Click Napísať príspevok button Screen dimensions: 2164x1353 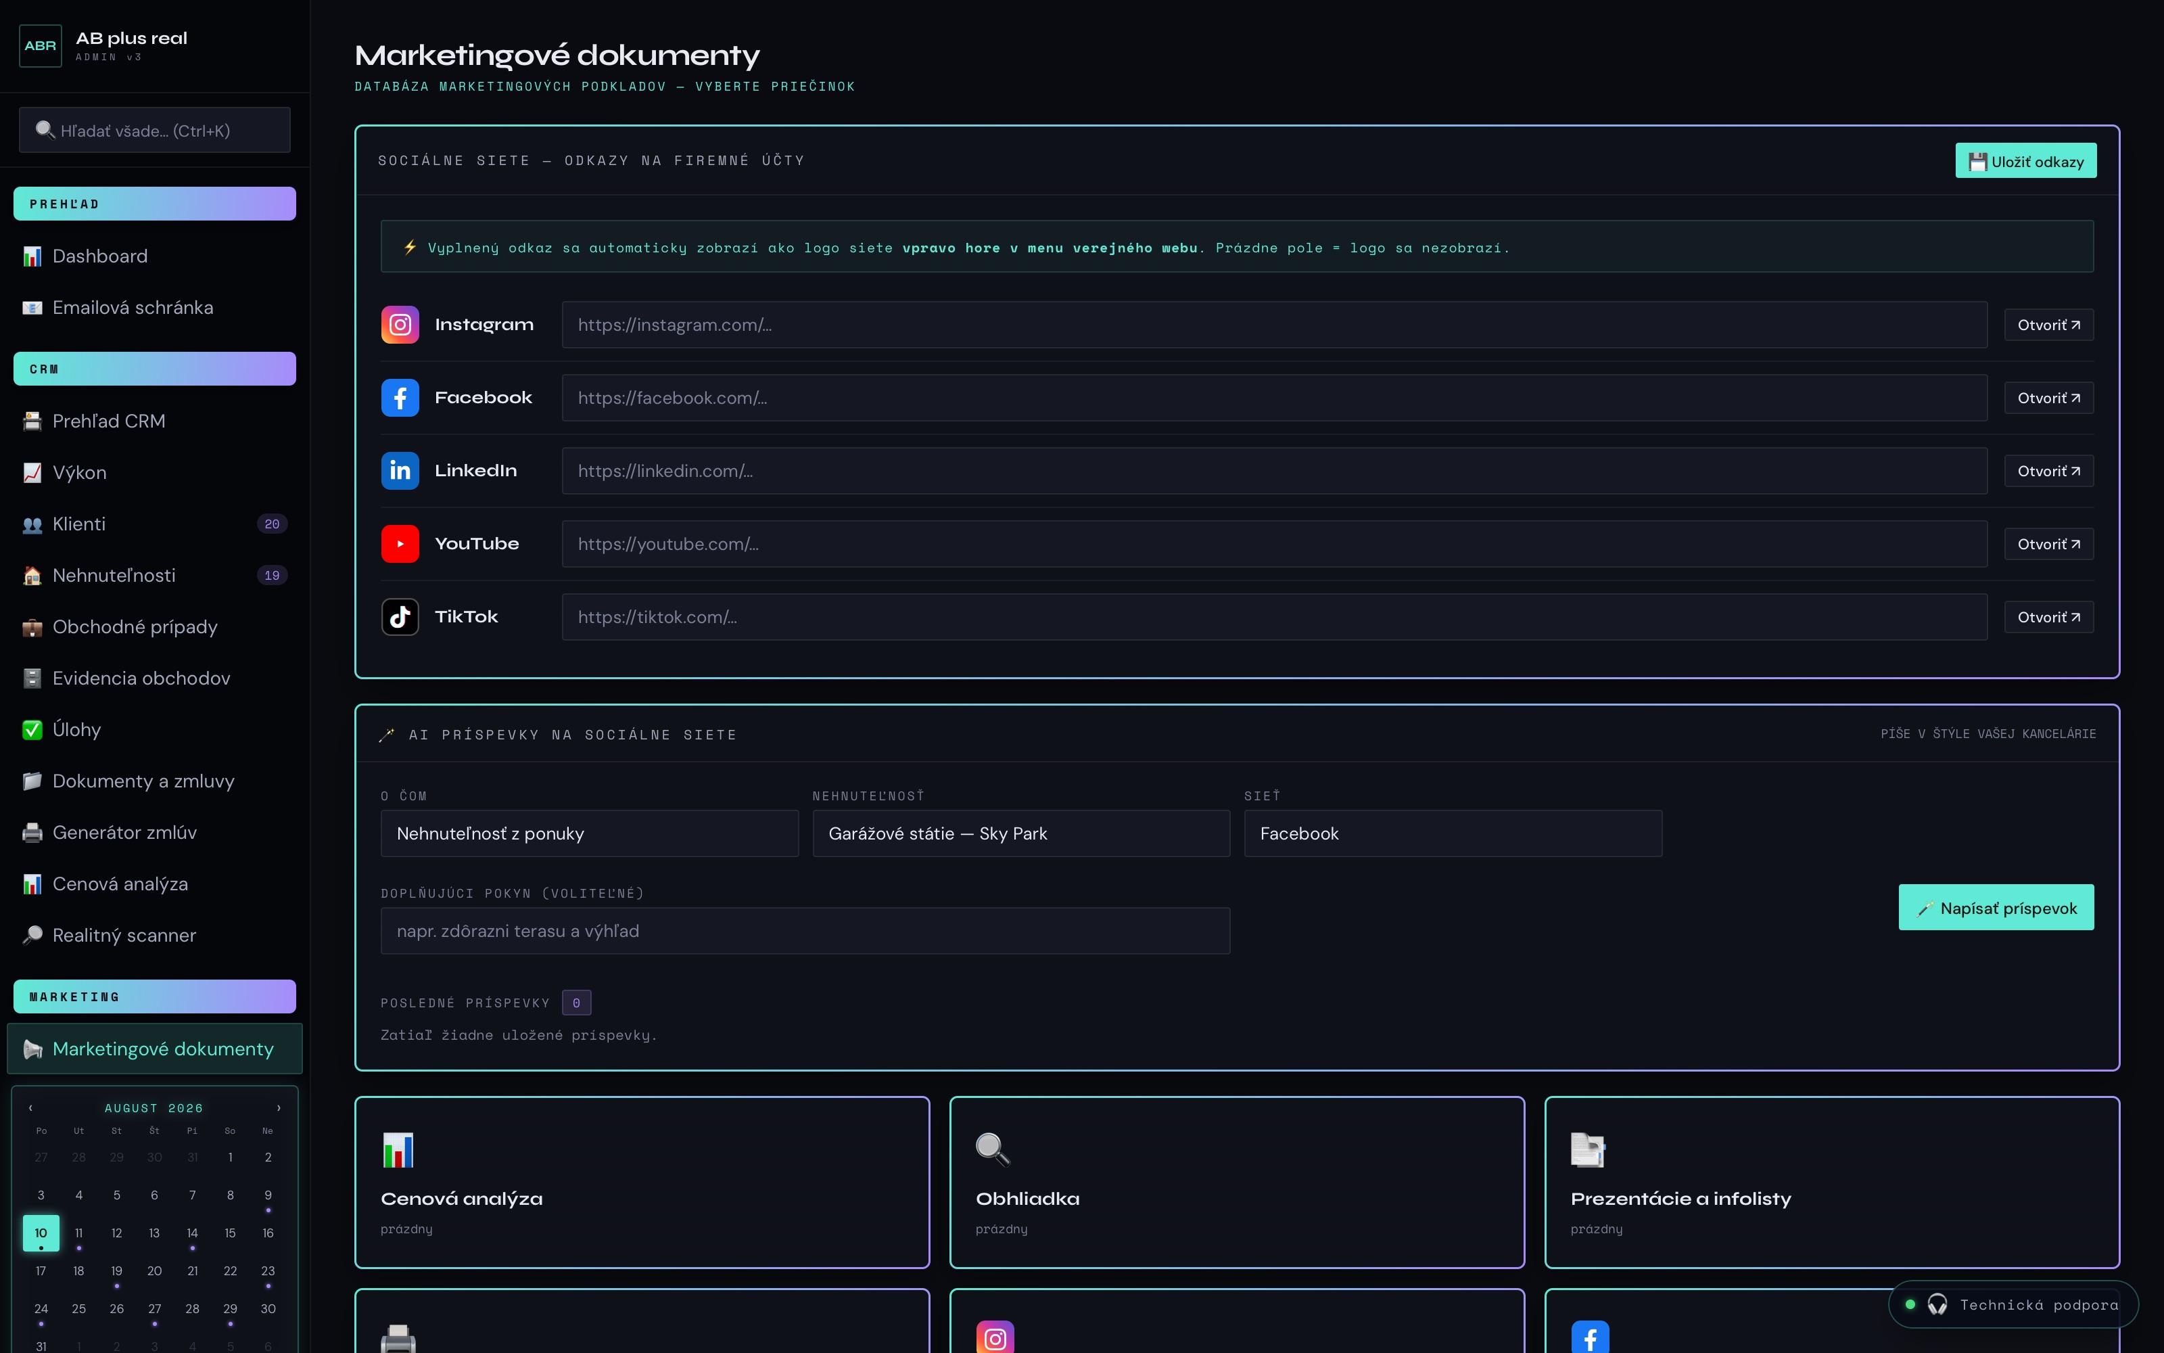pos(1996,907)
